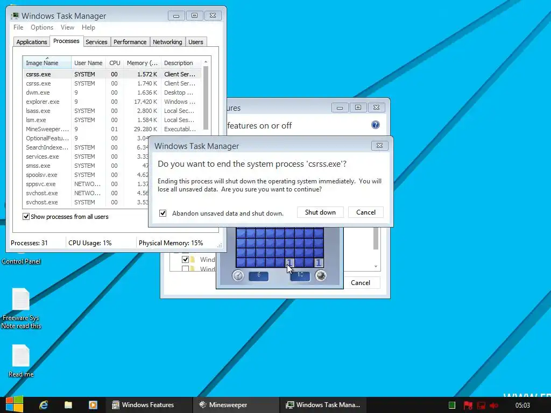
Task: Sort by User Name column header
Action: (x=88, y=63)
